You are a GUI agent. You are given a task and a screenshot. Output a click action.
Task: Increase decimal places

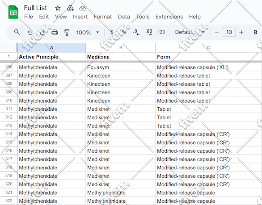coord(149,32)
